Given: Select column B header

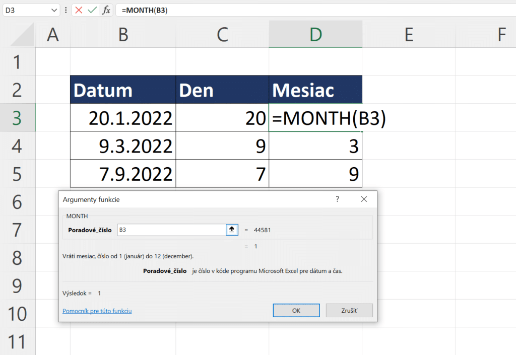Looking at the screenshot, I should click(x=123, y=35).
